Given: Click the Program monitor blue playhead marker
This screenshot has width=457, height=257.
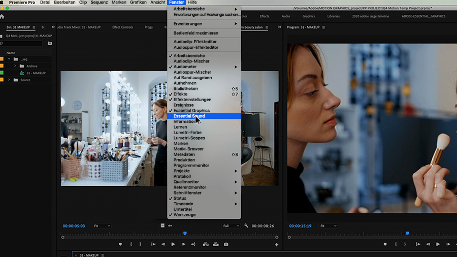Looking at the screenshot, I should pos(407,233).
